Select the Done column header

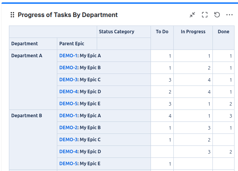[x=223, y=32]
